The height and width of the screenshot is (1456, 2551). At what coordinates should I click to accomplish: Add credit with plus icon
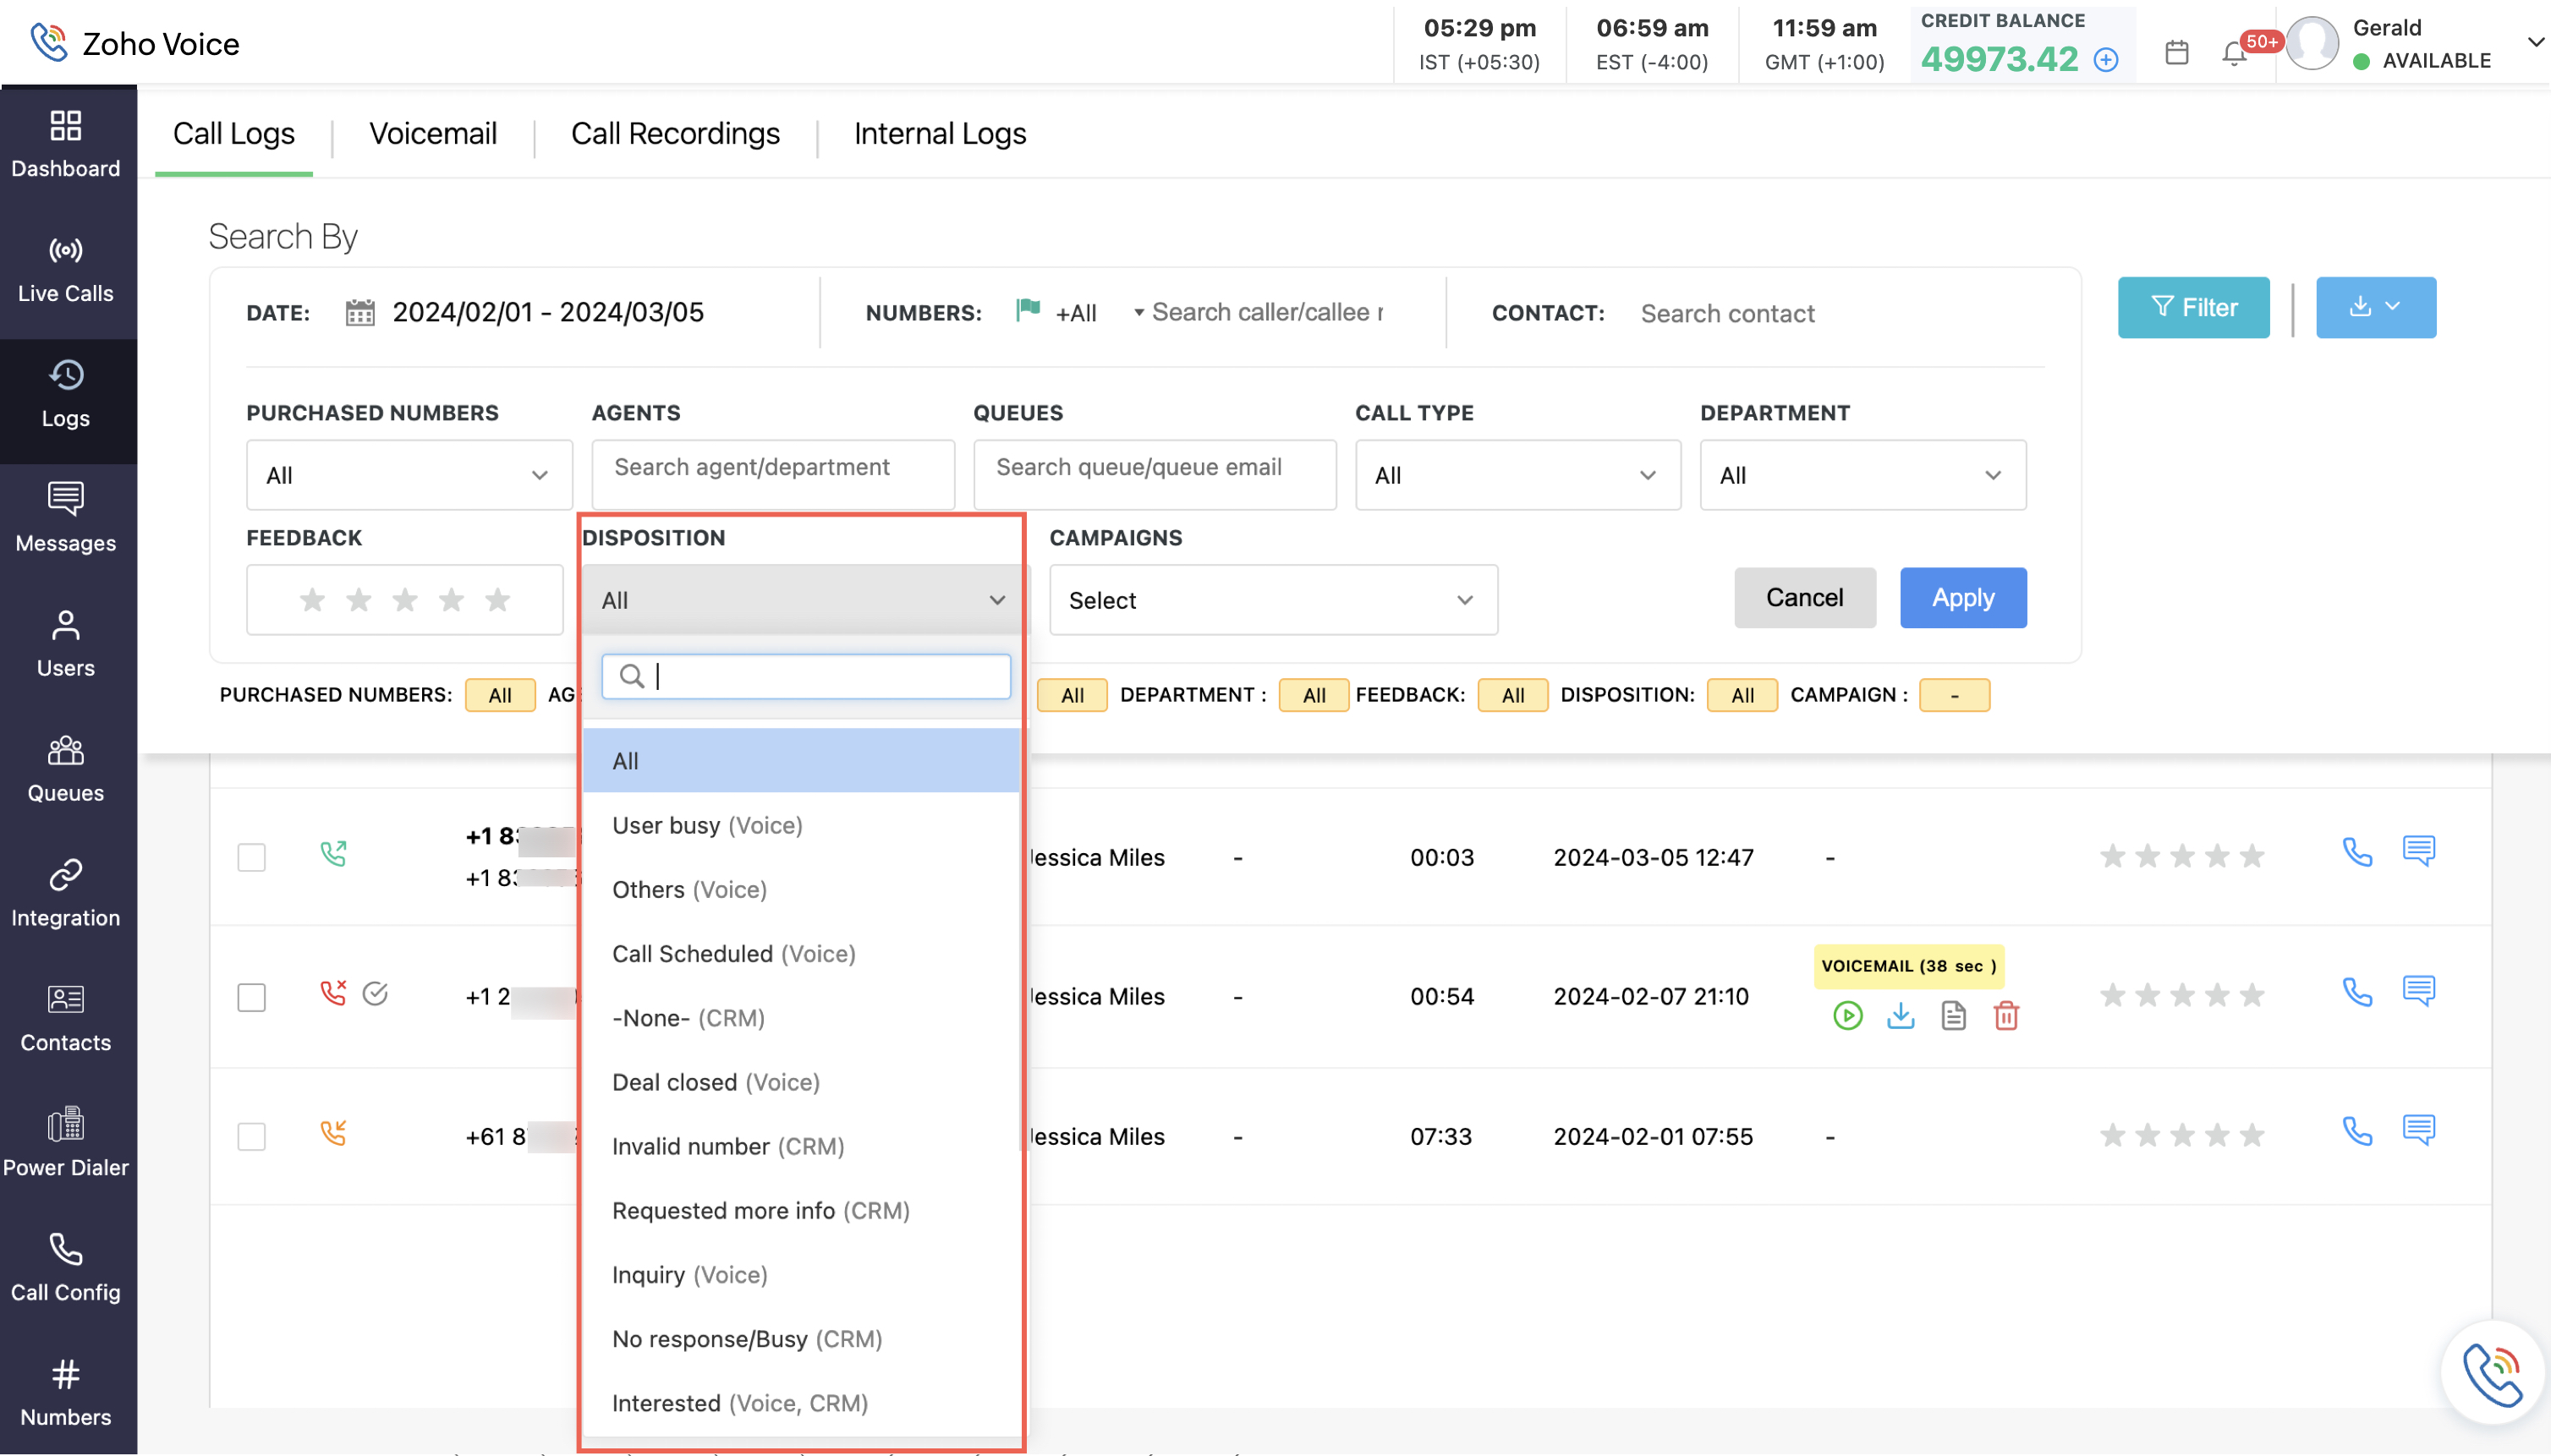[x=2106, y=60]
